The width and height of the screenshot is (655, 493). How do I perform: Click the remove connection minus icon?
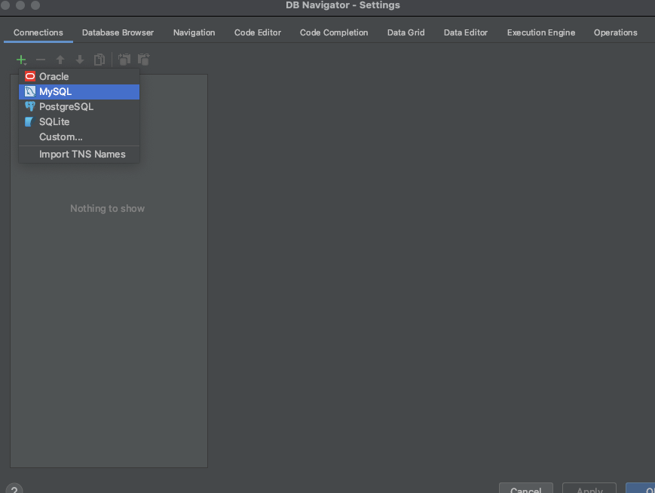41,60
